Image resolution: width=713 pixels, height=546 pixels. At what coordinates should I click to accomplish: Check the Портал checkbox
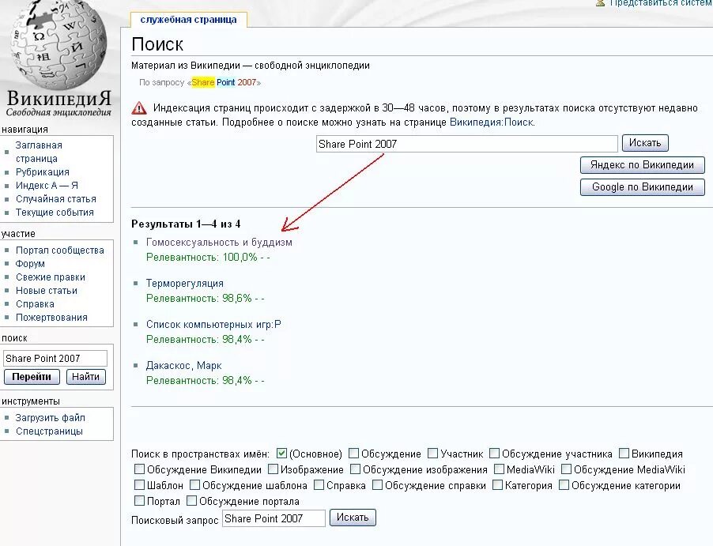(140, 500)
